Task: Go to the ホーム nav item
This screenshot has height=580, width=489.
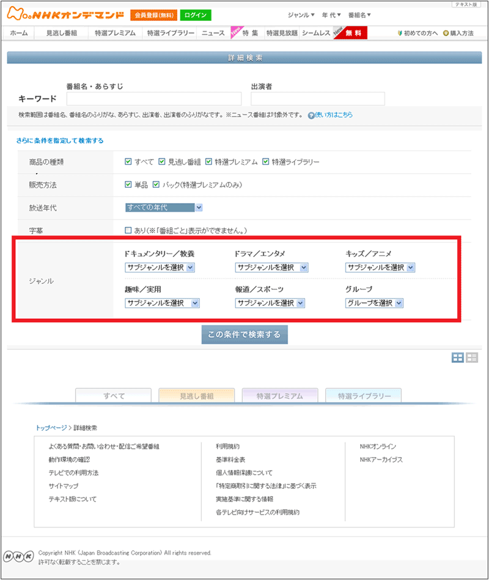Action: point(19,33)
